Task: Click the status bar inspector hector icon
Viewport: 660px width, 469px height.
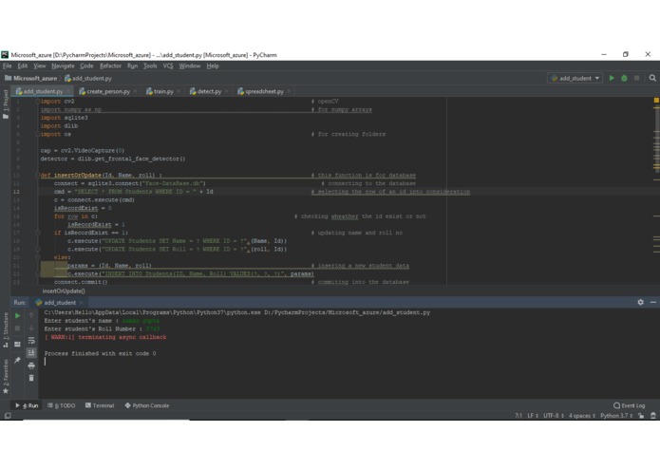Action: pyautogui.click(x=653, y=416)
